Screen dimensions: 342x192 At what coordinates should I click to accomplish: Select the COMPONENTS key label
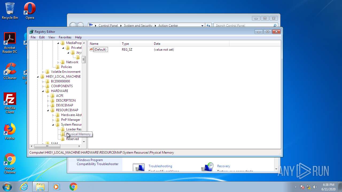pos(62,86)
